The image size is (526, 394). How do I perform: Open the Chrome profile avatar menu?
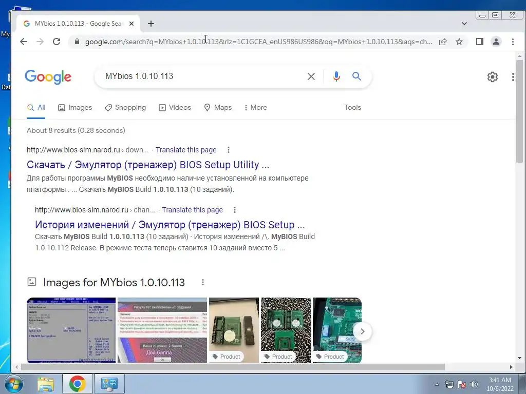point(496,42)
